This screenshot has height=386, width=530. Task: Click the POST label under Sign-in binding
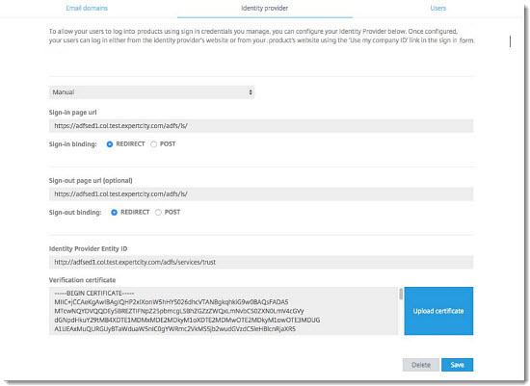pyautogui.click(x=168, y=143)
